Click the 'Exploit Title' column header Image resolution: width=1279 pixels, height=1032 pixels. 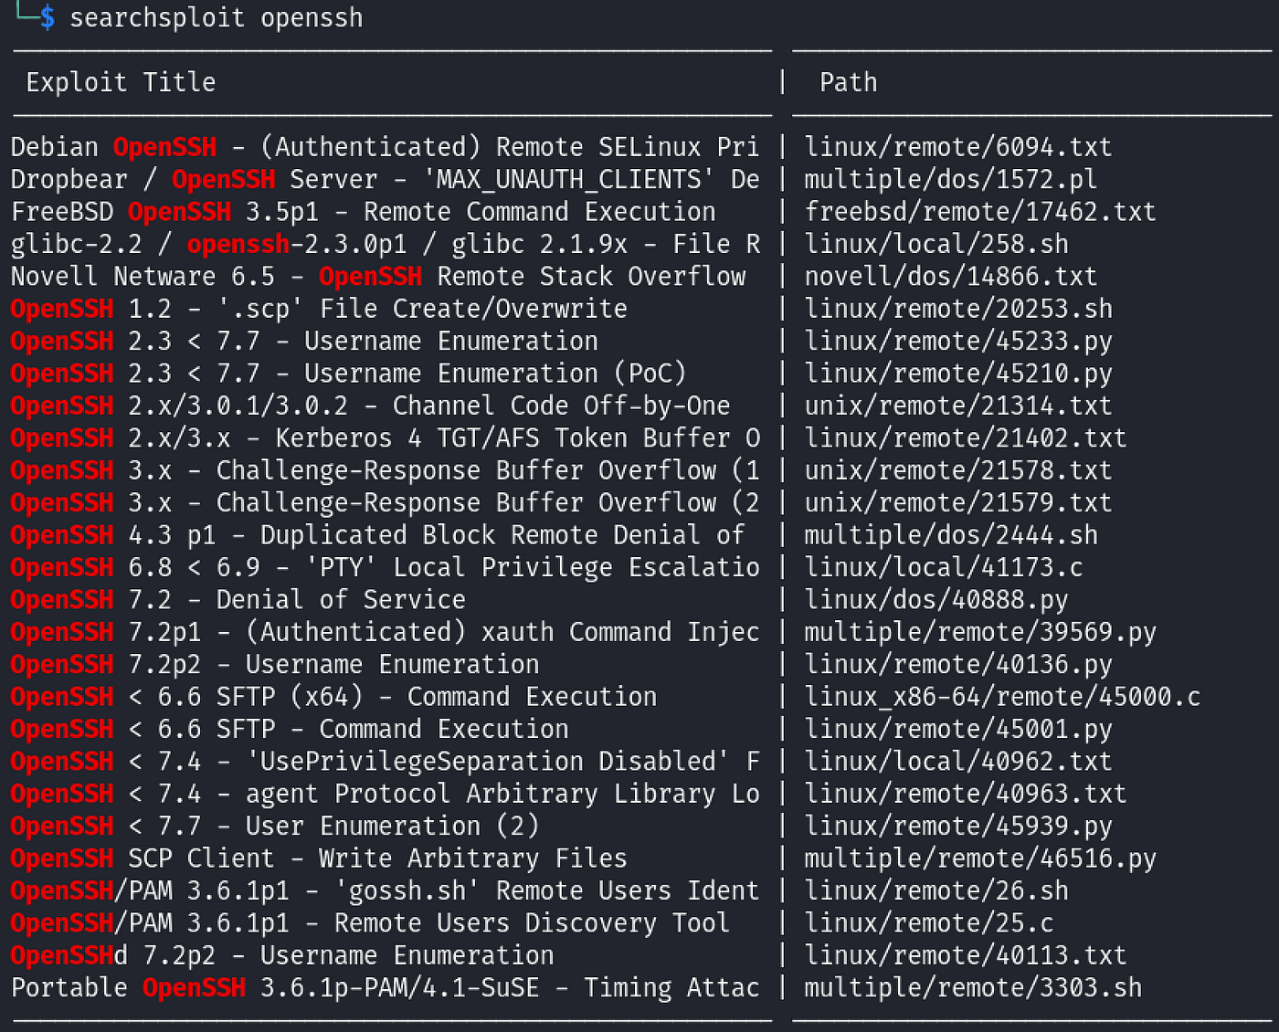pos(121,82)
